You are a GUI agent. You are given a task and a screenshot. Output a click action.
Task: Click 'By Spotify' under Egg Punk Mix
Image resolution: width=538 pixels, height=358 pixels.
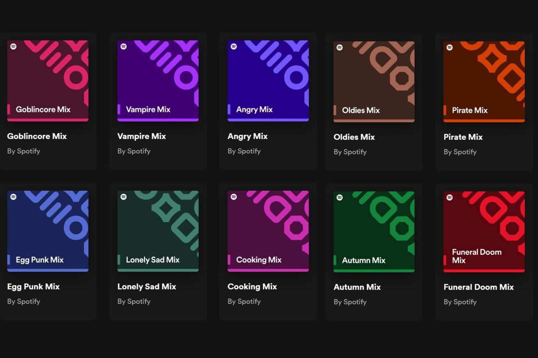click(x=24, y=301)
